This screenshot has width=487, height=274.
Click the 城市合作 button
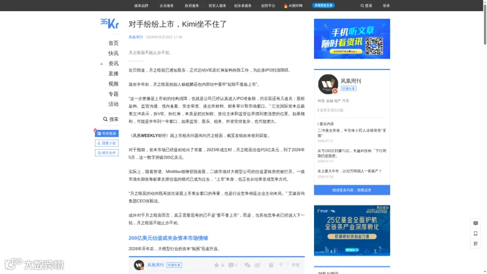point(107,153)
